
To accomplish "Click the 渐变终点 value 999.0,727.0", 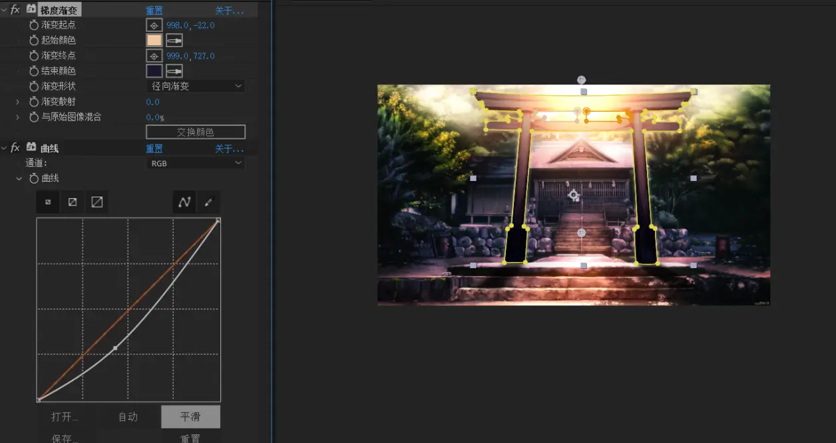I will 190,56.
